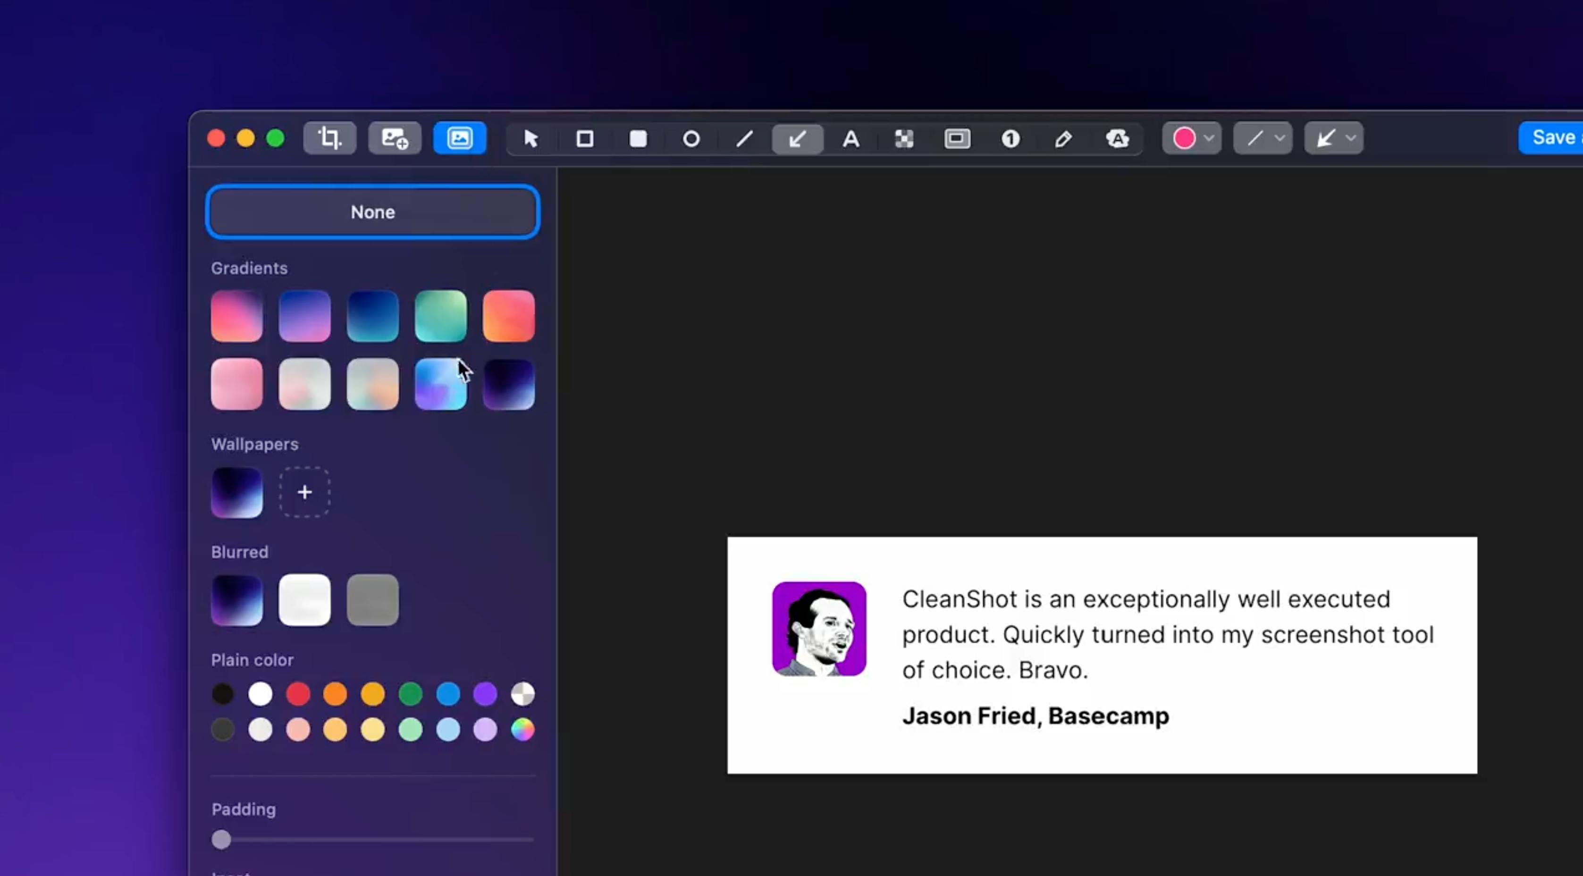Viewport: 1583px width, 876px height.
Task: Open the rainbow custom color picker
Action: pos(523,730)
